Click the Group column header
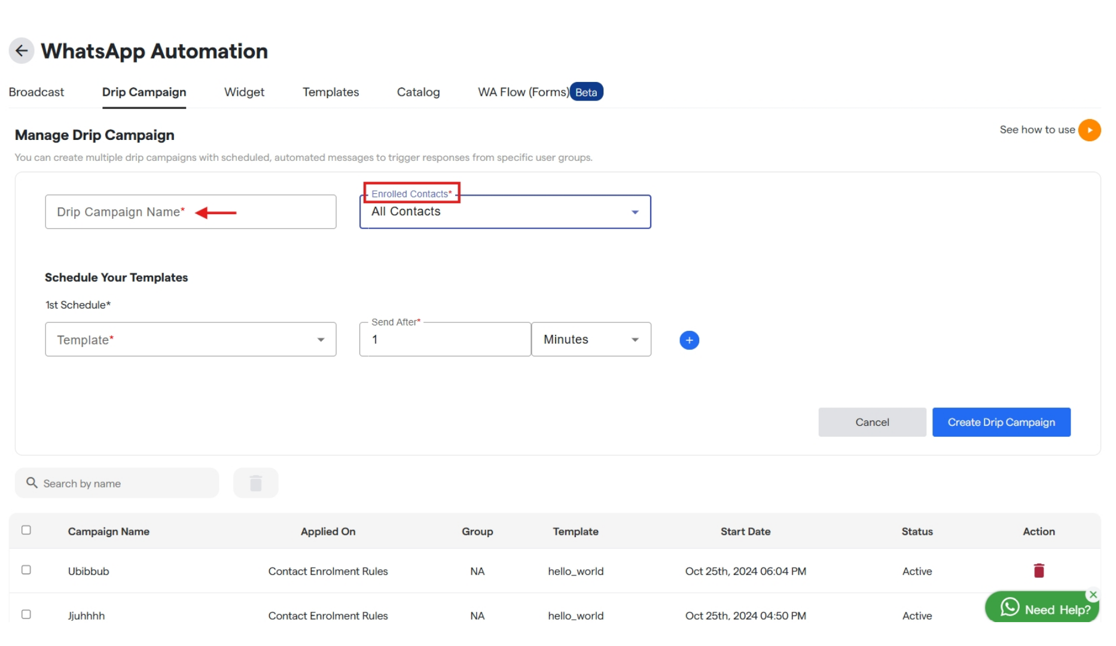 477,531
